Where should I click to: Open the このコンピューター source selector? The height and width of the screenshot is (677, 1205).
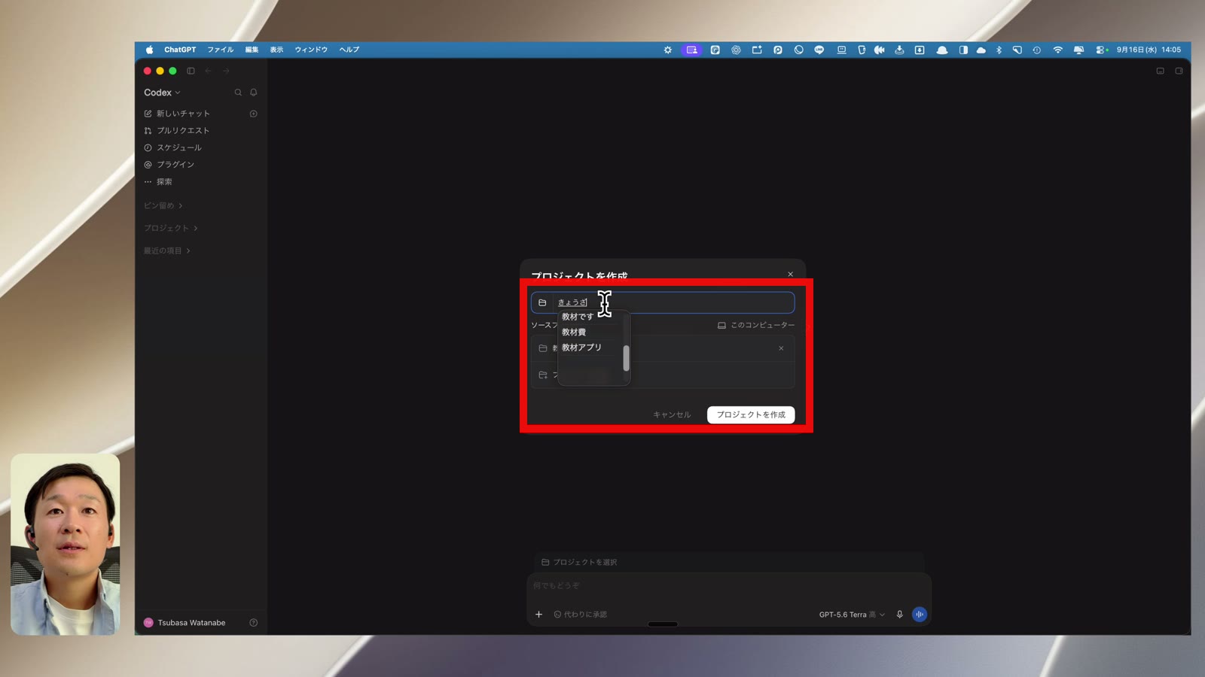click(x=755, y=325)
